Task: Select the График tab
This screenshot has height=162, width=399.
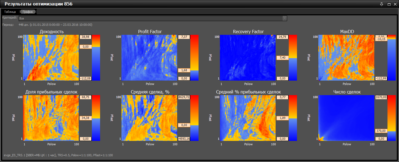Action: click(x=28, y=12)
